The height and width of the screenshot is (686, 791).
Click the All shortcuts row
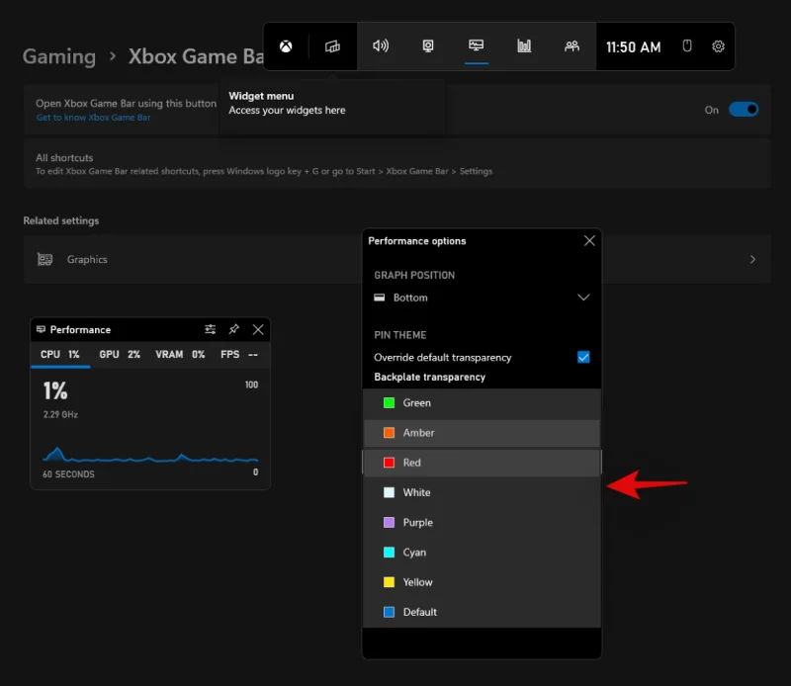click(x=397, y=164)
